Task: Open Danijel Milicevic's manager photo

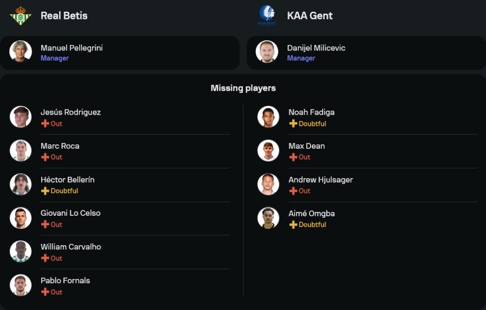Action: (x=267, y=52)
